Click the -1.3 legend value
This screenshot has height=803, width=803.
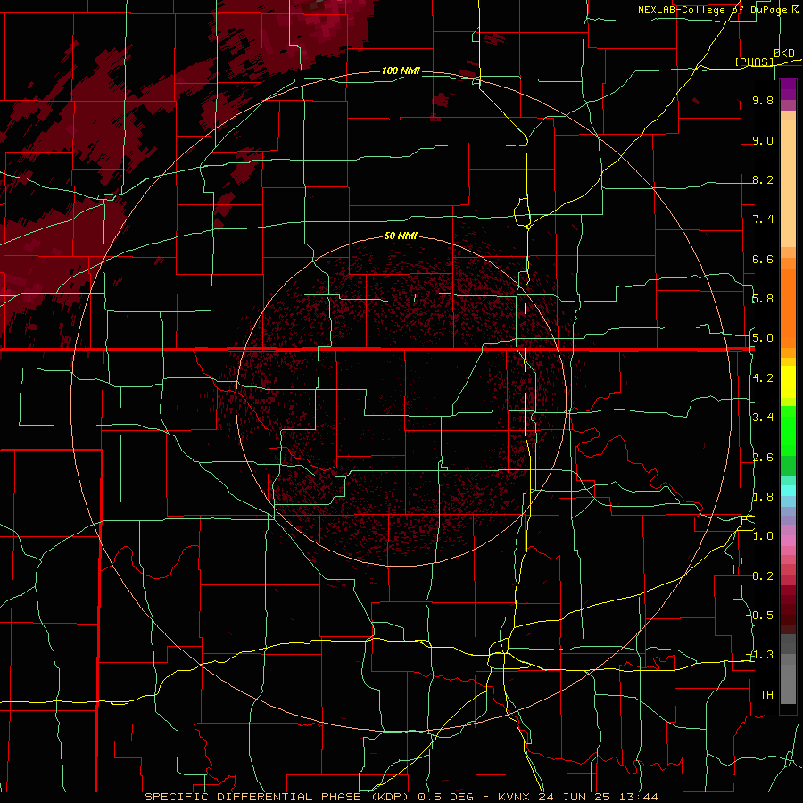click(760, 655)
